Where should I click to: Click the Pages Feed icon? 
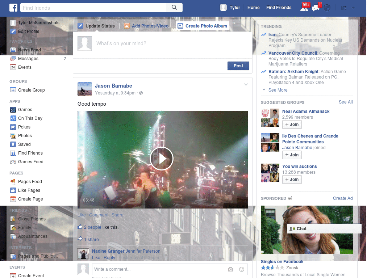coord(13,182)
